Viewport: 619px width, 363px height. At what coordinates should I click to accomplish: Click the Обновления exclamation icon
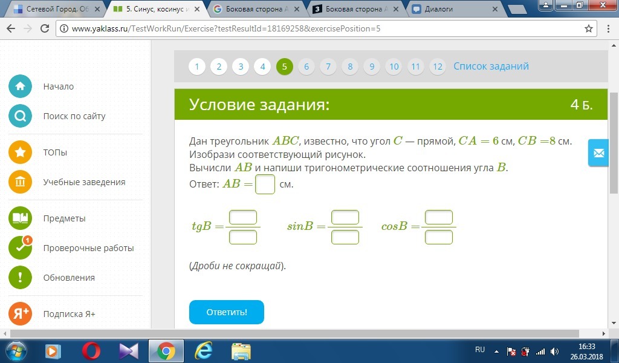point(20,278)
